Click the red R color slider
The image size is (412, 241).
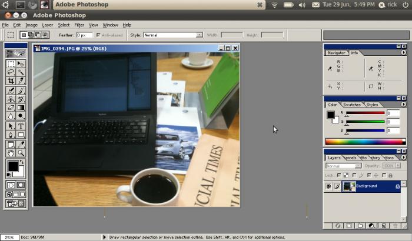(x=366, y=113)
